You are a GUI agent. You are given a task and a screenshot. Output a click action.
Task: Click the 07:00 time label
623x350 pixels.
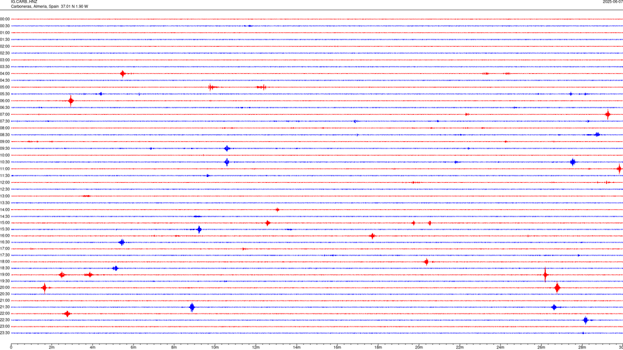(5, 114)
